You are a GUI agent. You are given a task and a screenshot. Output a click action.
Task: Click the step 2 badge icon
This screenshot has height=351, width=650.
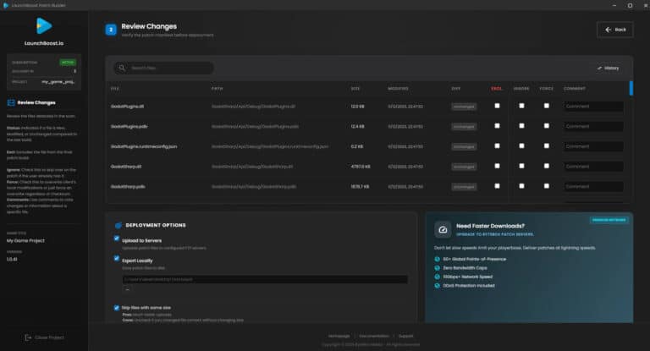point(111,30)
